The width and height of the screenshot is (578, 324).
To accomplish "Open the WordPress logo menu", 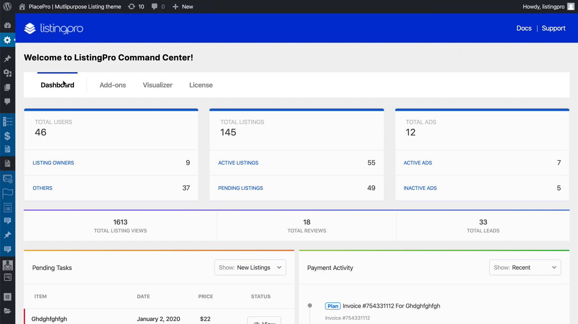I will point(7,7).
